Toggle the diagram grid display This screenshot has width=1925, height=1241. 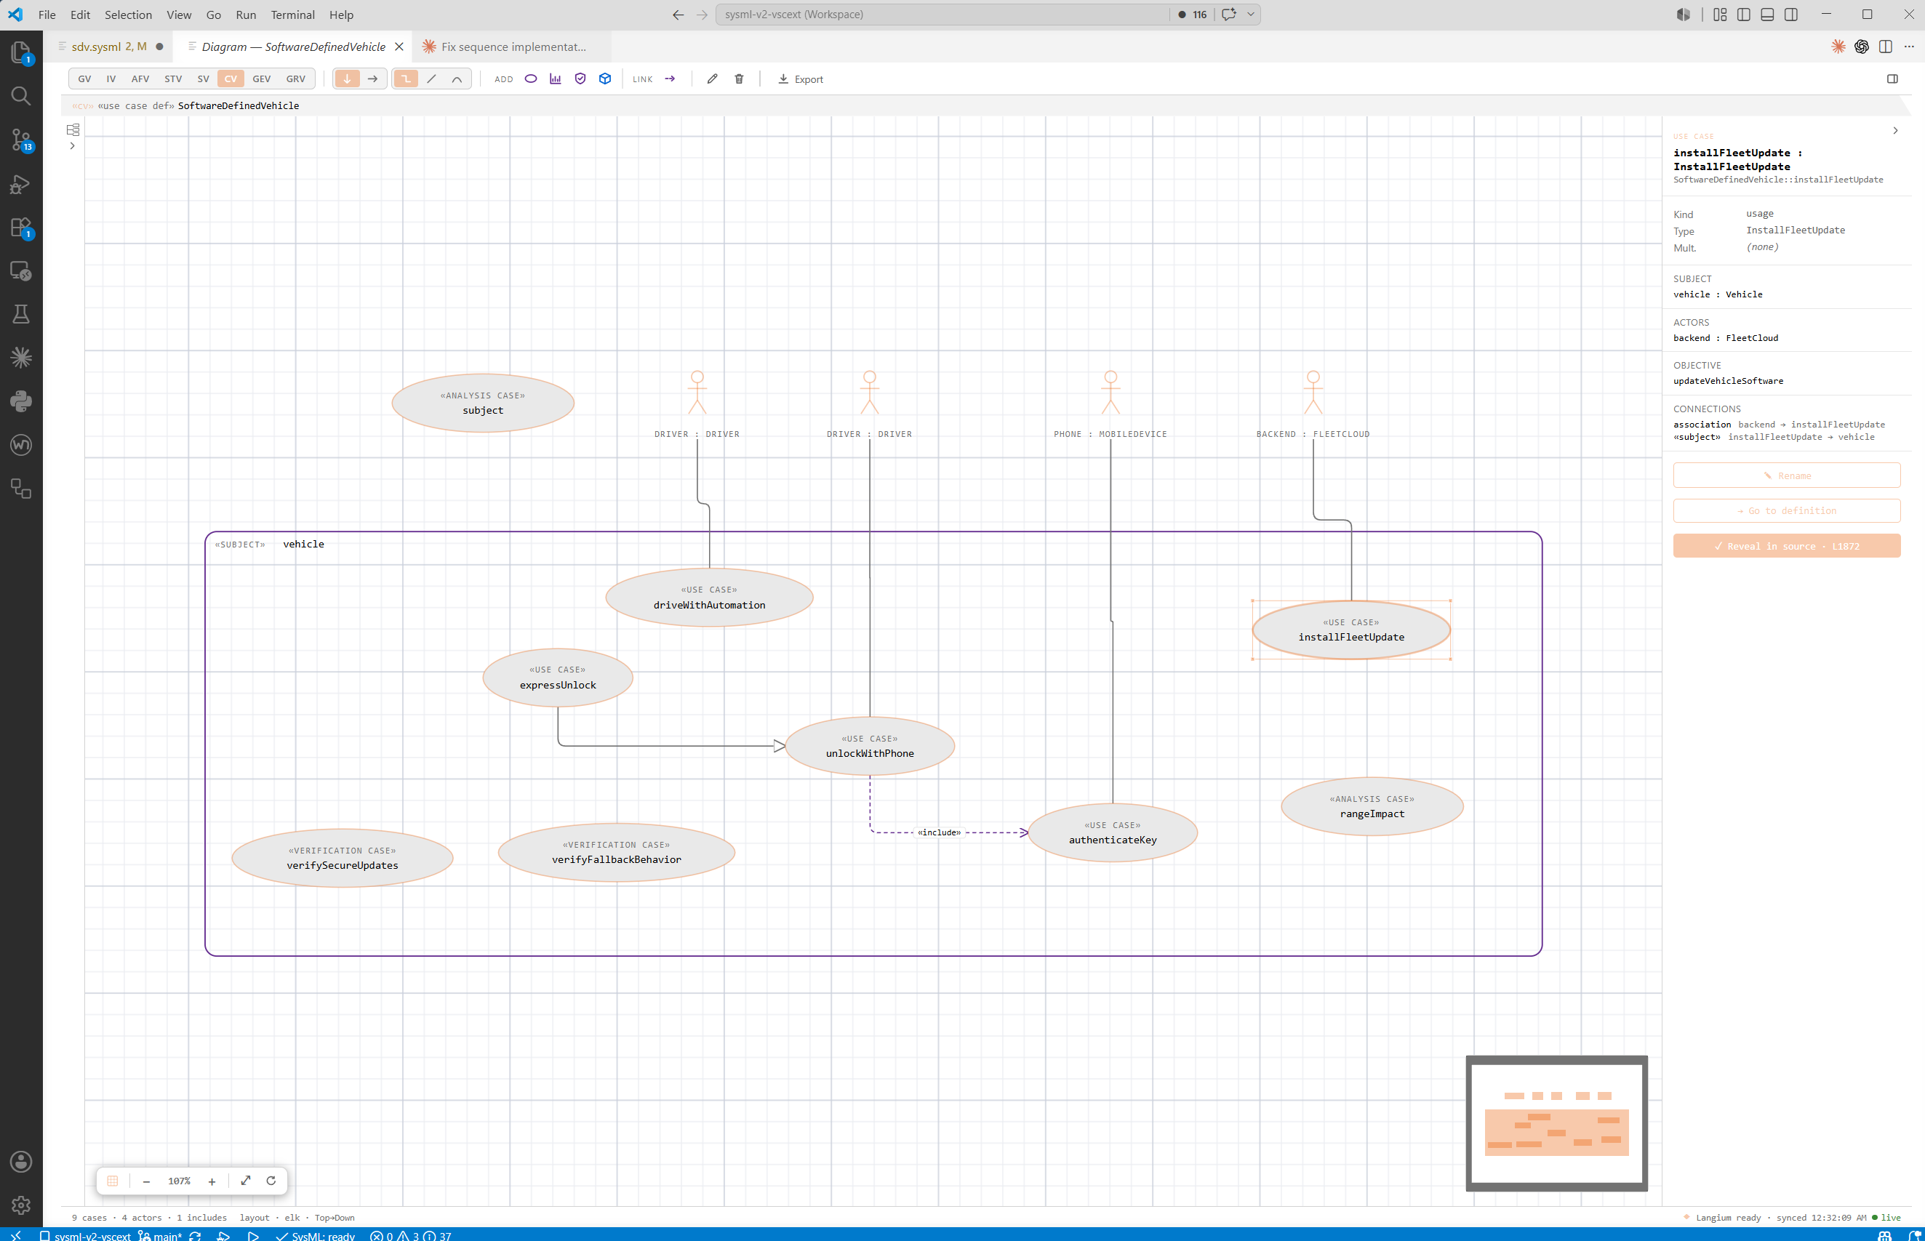coord(113,1181)
